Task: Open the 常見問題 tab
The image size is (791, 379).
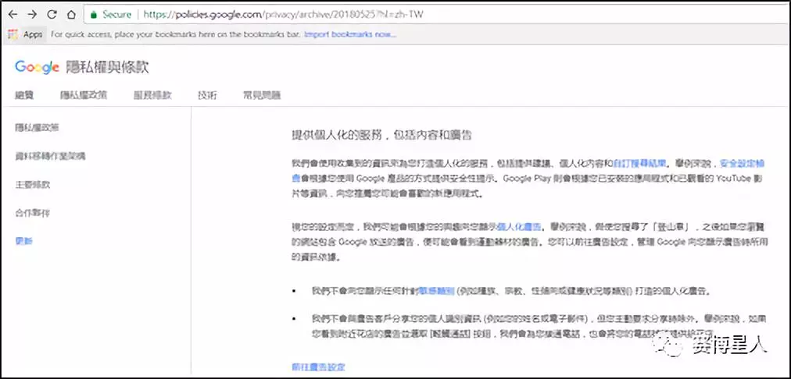Action: 262,95
